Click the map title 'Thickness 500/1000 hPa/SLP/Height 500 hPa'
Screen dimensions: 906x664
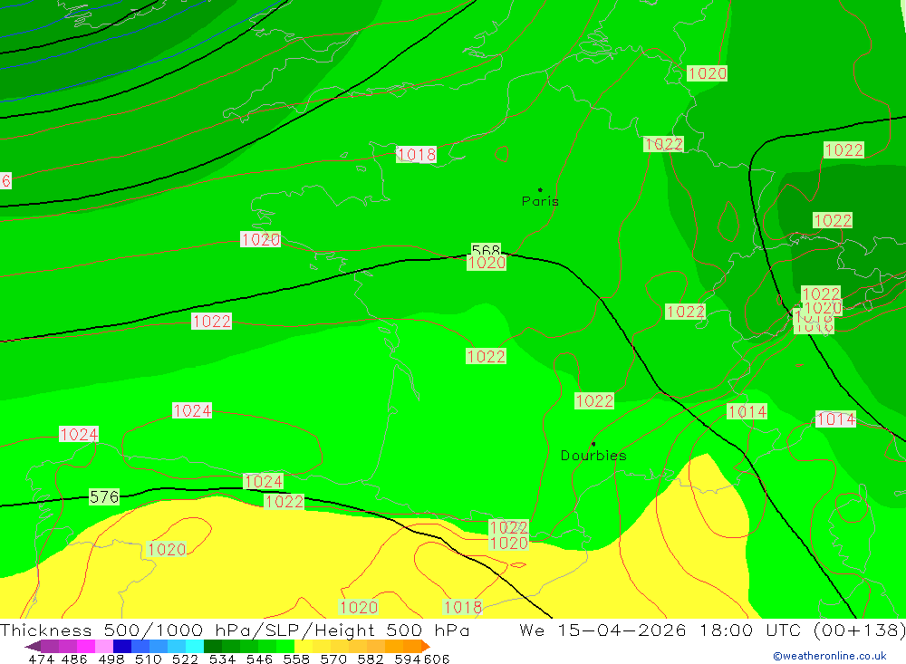(x=235, y=630)
